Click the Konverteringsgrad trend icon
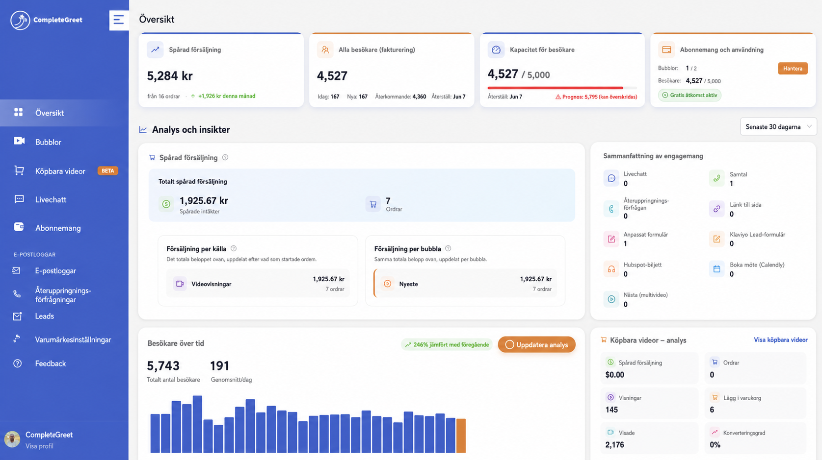 (x=715, y=432)
